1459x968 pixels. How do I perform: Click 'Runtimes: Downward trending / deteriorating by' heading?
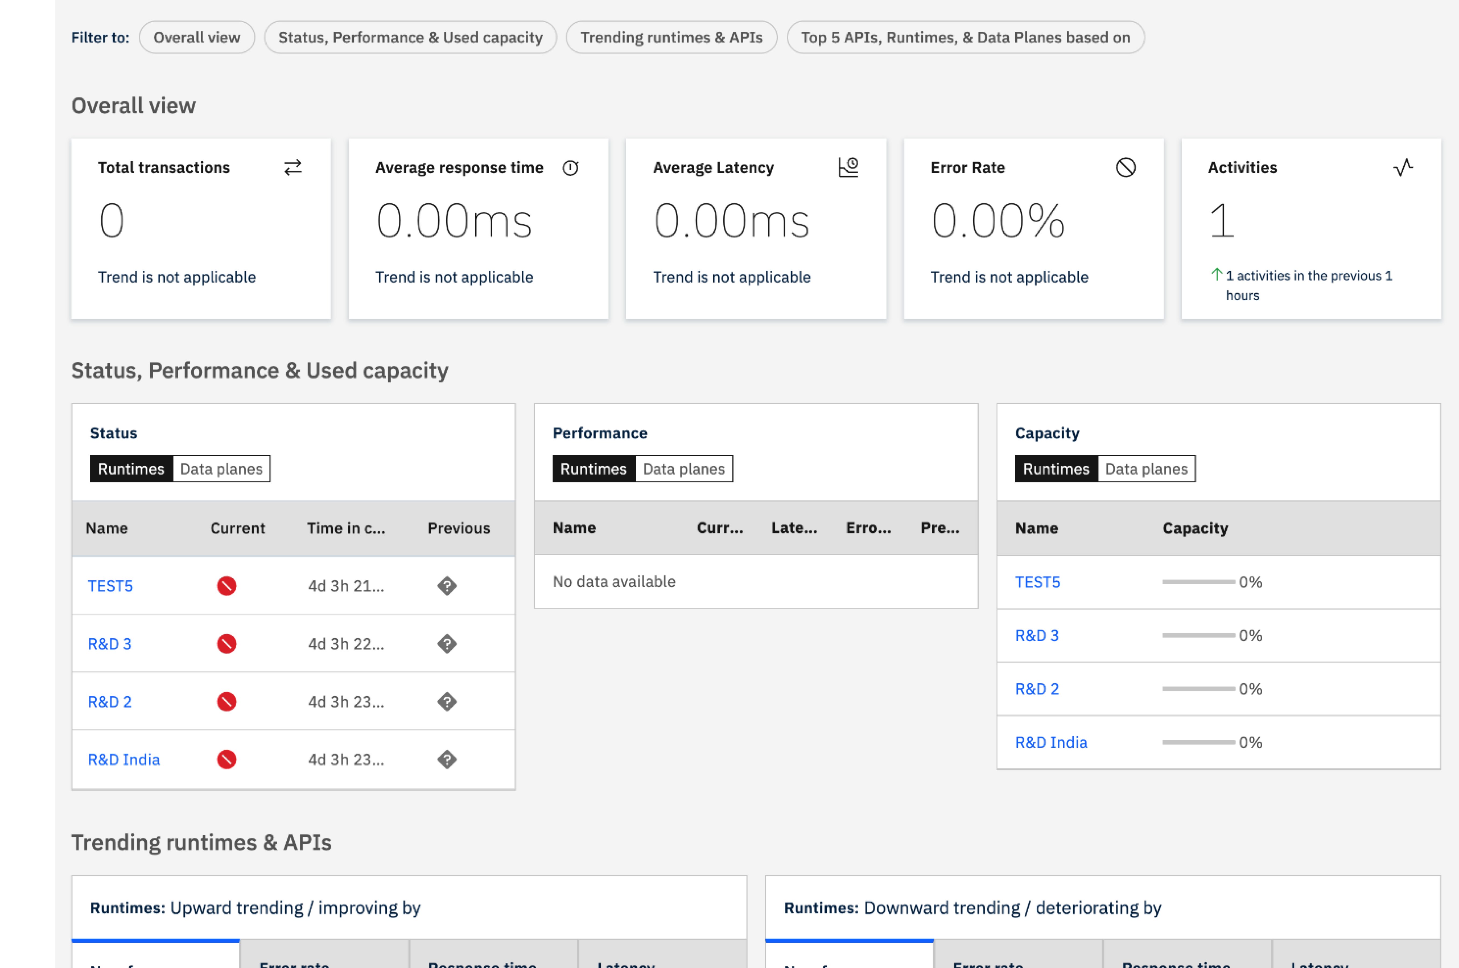point(973,908)
